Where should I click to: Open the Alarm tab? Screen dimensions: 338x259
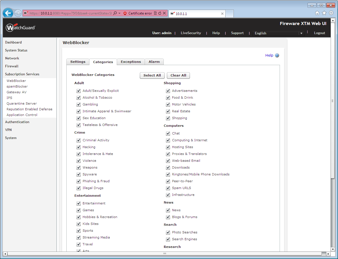[x=154, y=62]
